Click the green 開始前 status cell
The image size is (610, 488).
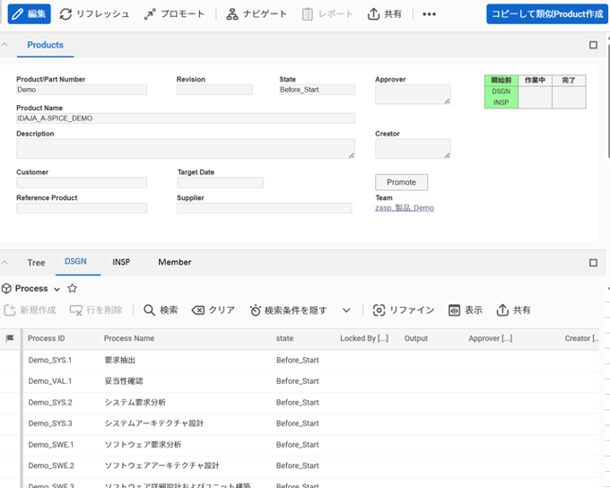(501, 80)
